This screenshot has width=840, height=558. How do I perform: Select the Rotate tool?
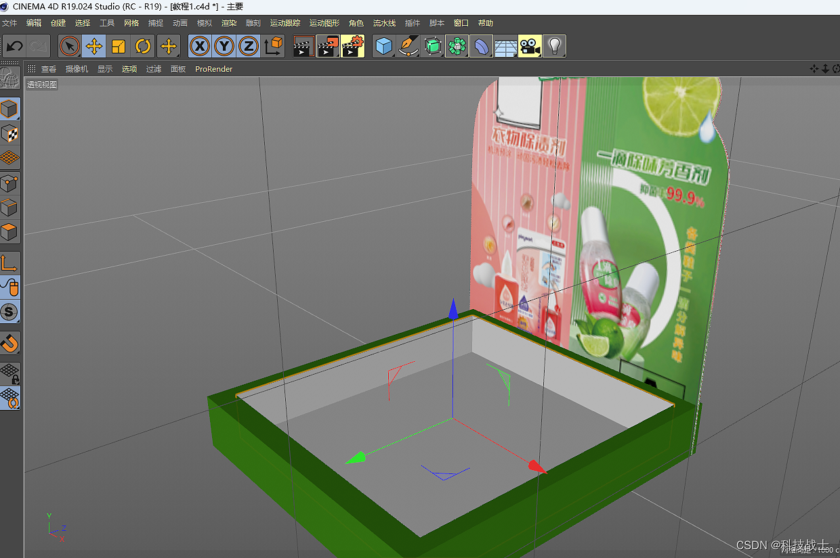143,46
